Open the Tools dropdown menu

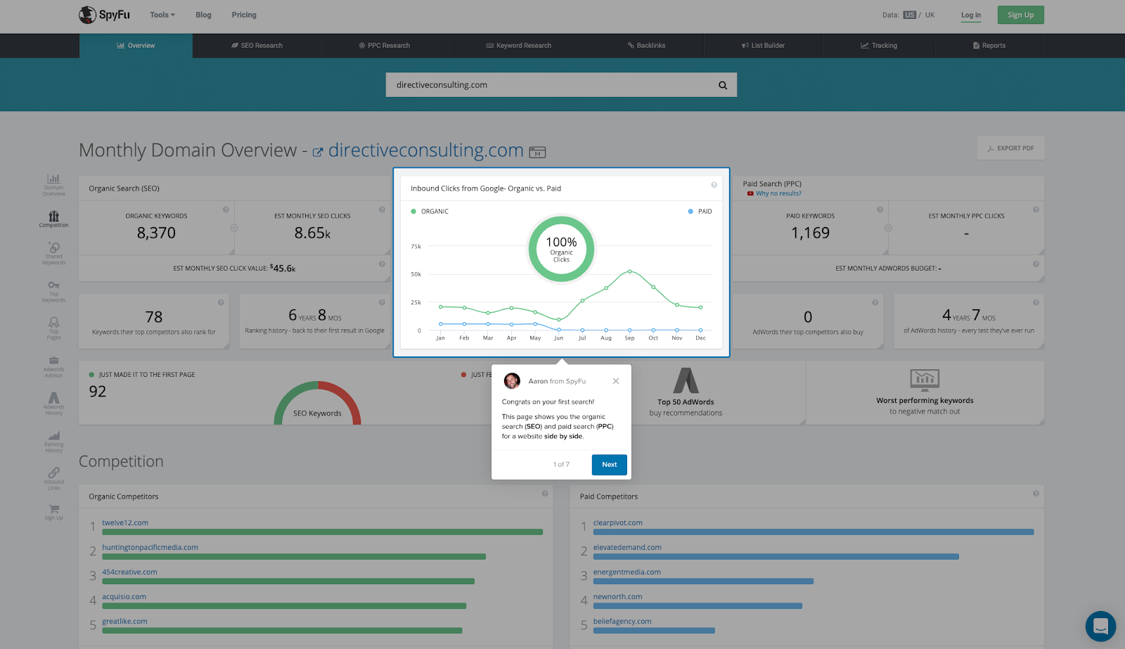coord(162,15)
